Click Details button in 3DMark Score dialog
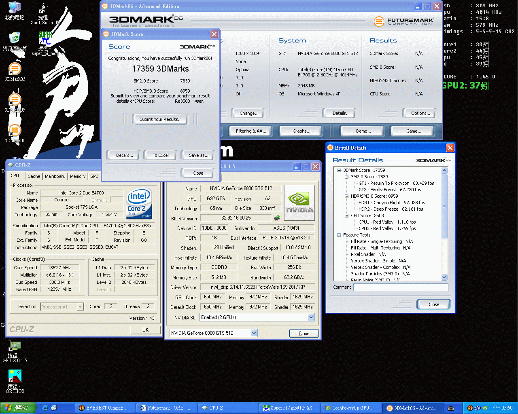Viewport: 518px width, 414px height. click(x=125, y=155)
